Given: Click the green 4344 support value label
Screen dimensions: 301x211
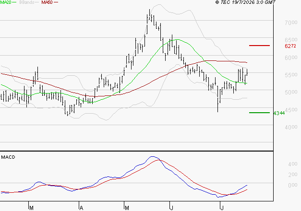Looking at the screenshot, I should tap(279, 113).
